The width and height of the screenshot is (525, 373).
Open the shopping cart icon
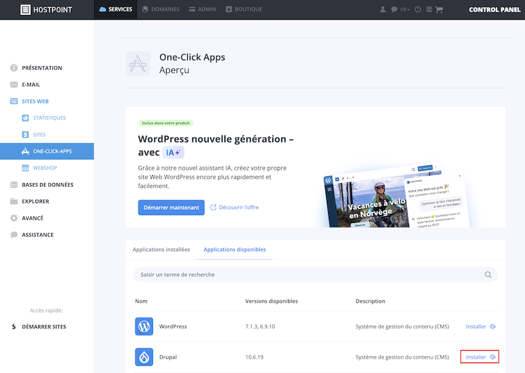(439, 10)
